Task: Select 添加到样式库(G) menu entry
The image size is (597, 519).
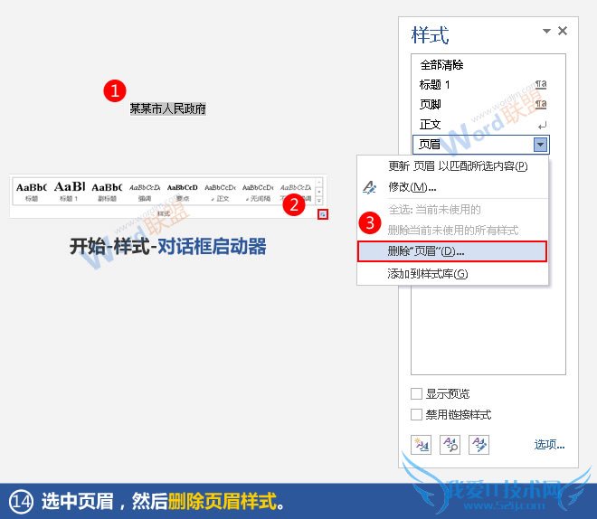Action: 428,273
